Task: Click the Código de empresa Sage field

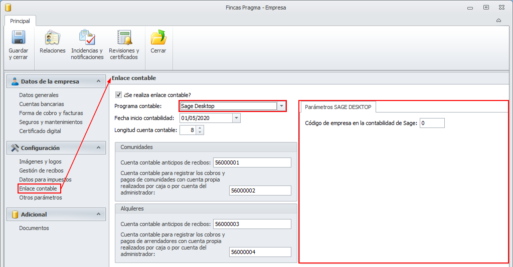Action: 432,123
